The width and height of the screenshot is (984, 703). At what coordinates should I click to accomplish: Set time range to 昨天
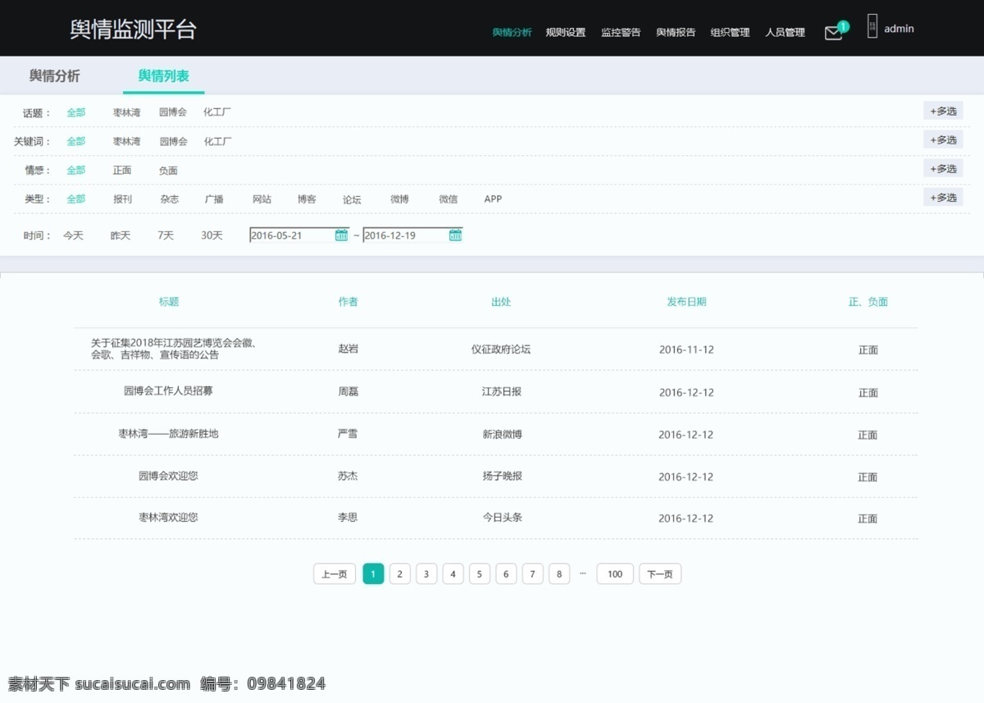coord(121,235)
